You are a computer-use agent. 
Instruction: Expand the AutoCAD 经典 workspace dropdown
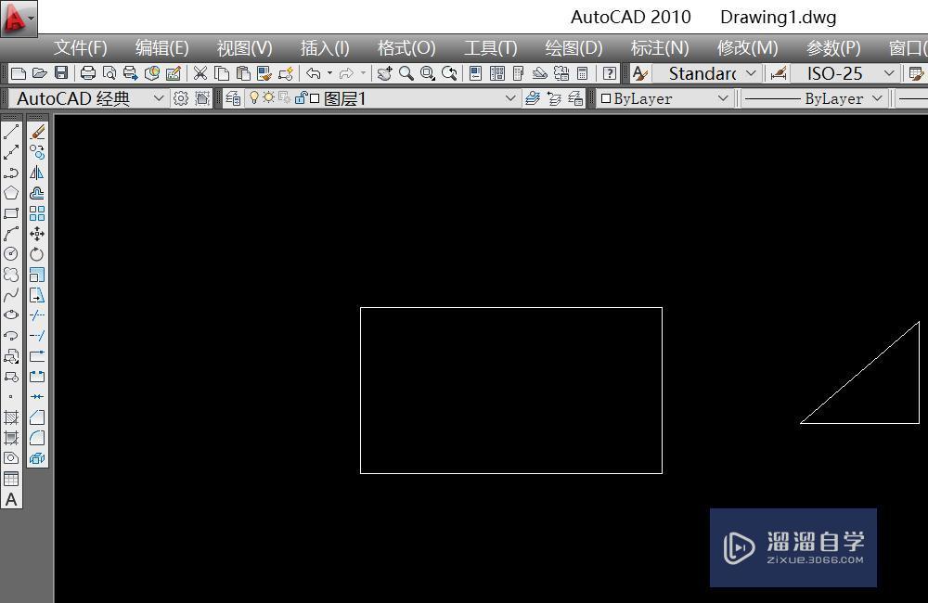tap(159, 98)
